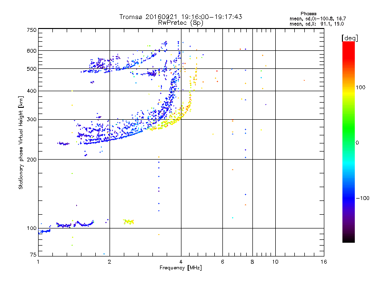
Task: Click the 'Frequency [MHz]' x-axis label
Action: pos(180,268)
